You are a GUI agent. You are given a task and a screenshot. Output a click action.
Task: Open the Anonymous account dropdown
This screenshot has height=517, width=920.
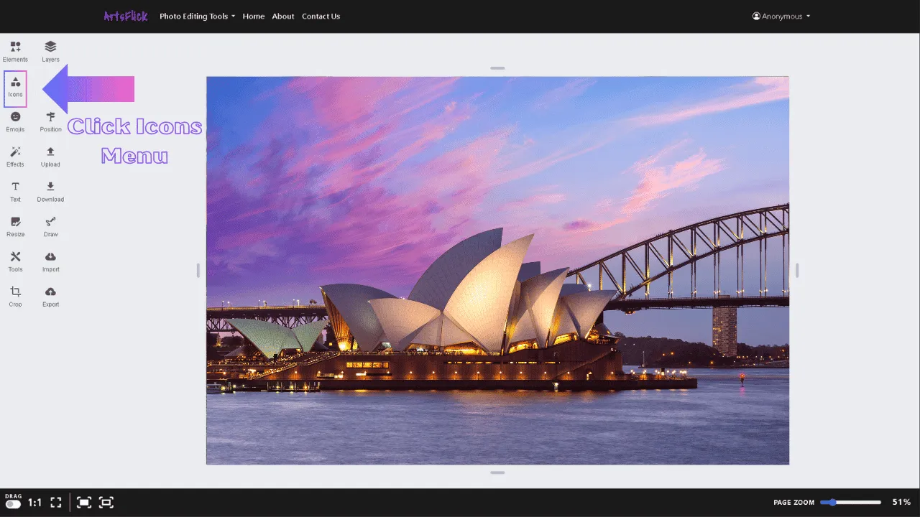781,16
